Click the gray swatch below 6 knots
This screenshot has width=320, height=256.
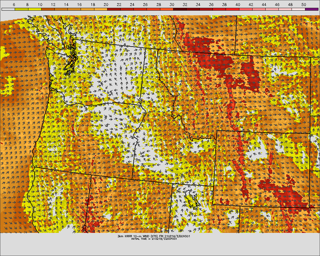(x=8, y=9)
